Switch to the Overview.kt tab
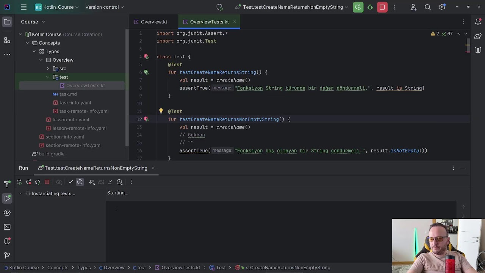The width and height of the screenshot is (485, 273). coord(150,22)
